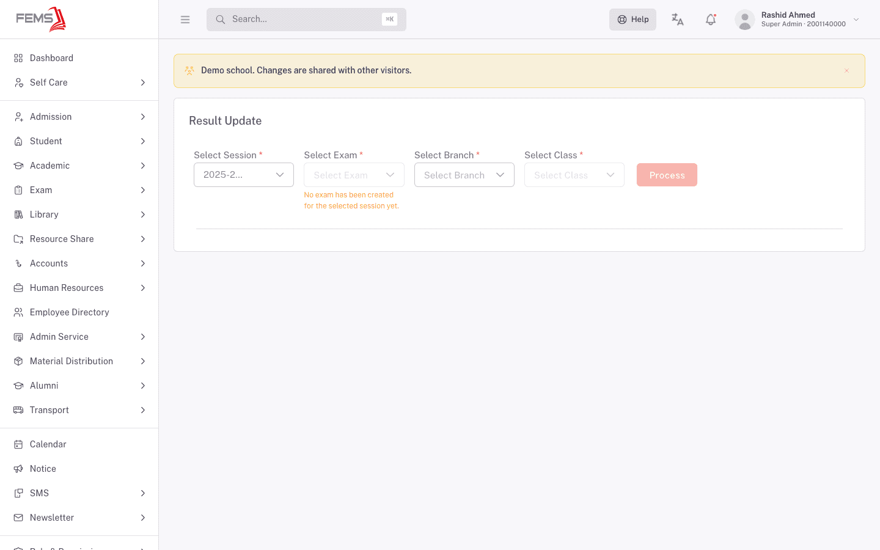
Task: Click the Process button
Action: pyautogui.click(x=667, y=175)
